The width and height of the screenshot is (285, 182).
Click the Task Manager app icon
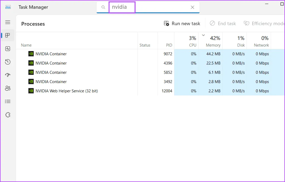tap(8, 7)
